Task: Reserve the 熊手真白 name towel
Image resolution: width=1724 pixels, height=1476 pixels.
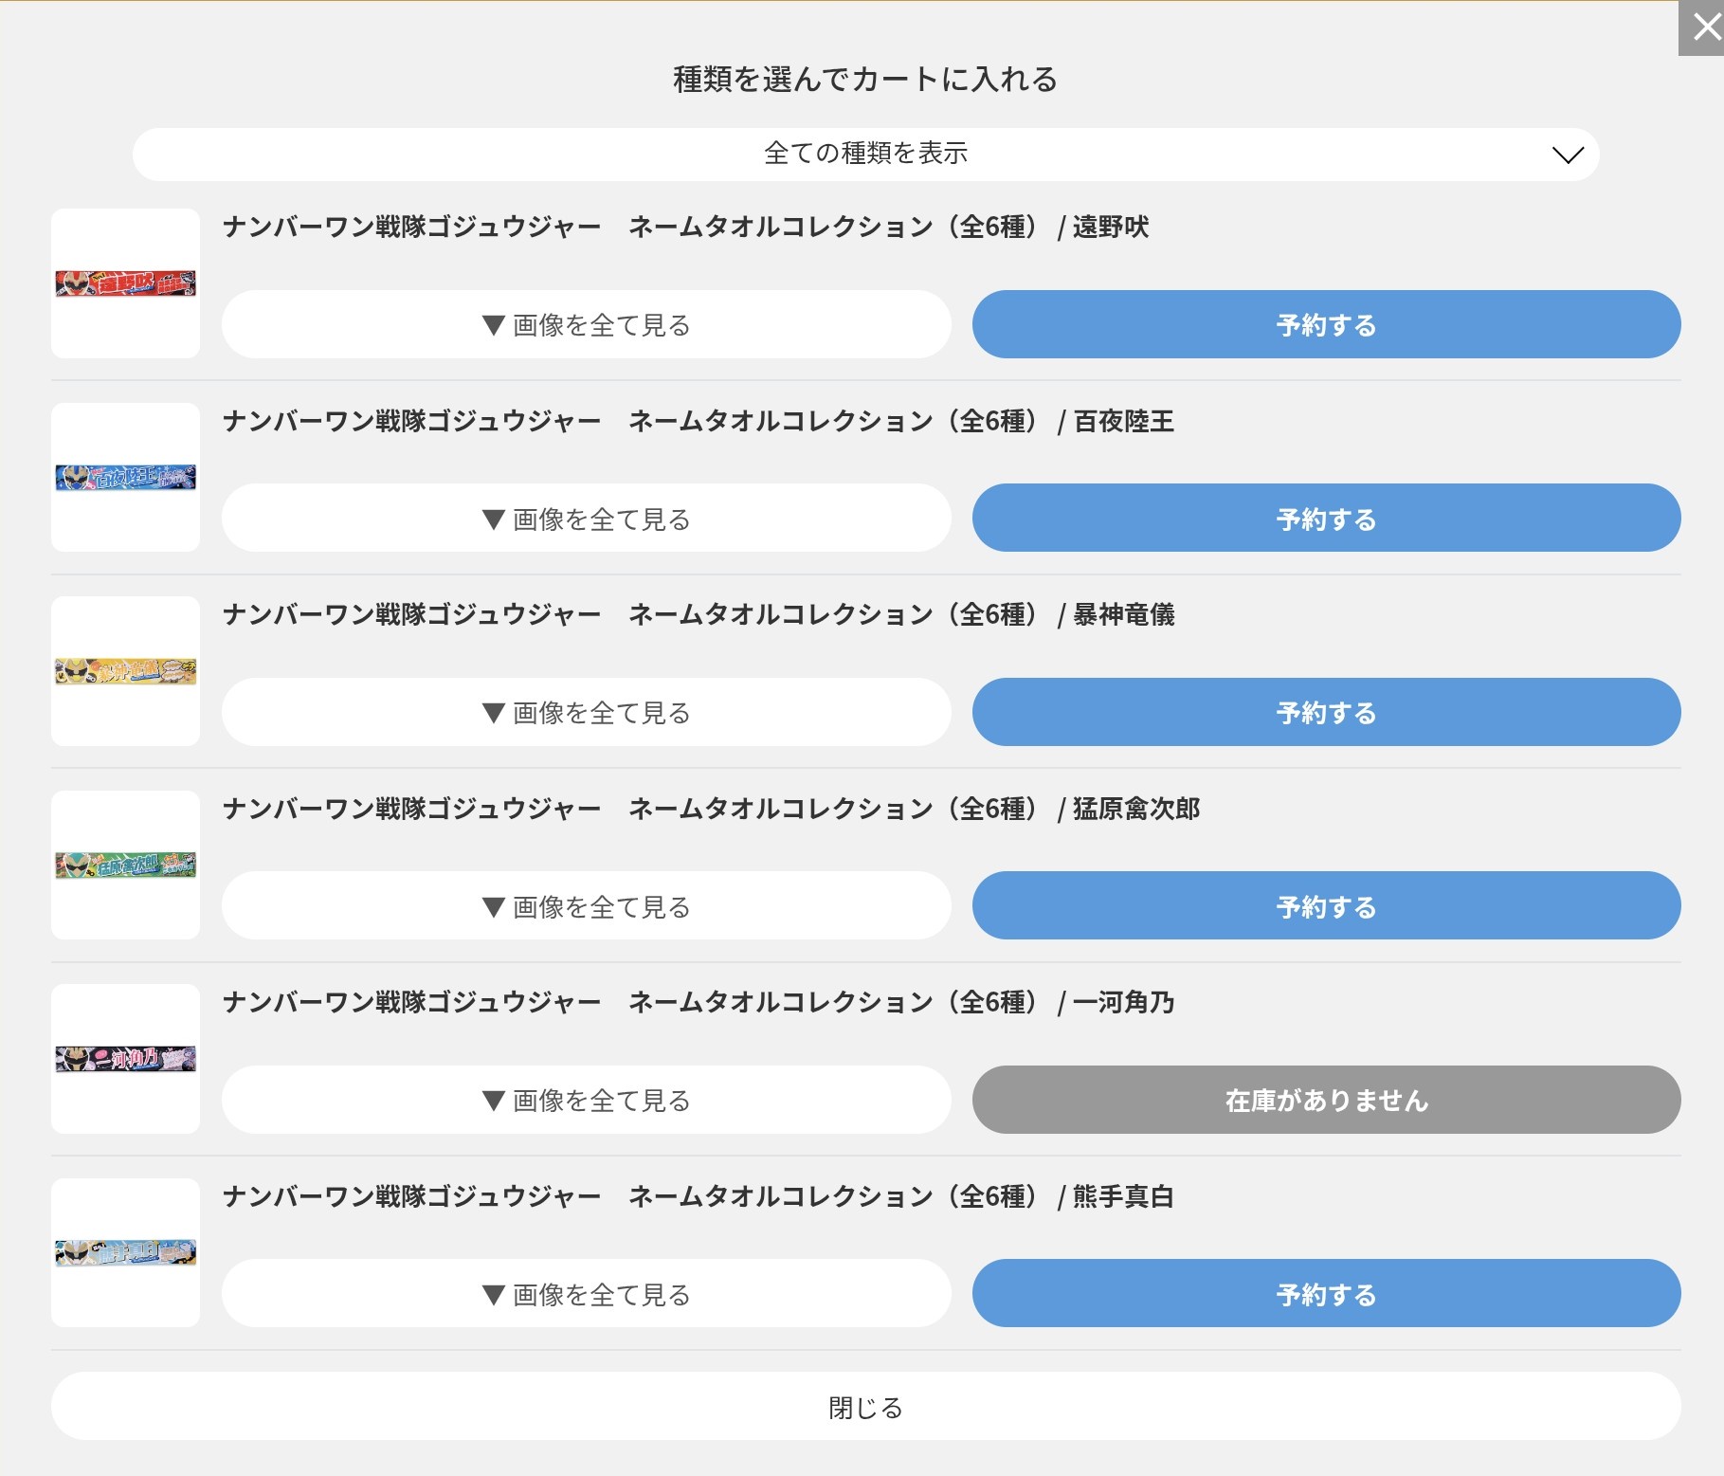Action: [1326, 1294]
